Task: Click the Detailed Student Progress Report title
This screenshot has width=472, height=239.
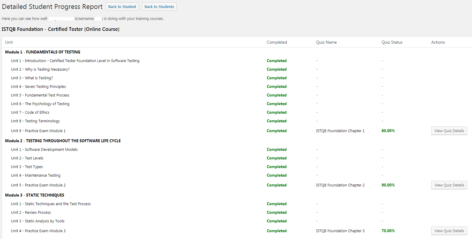Action: (x=52, y=7)
